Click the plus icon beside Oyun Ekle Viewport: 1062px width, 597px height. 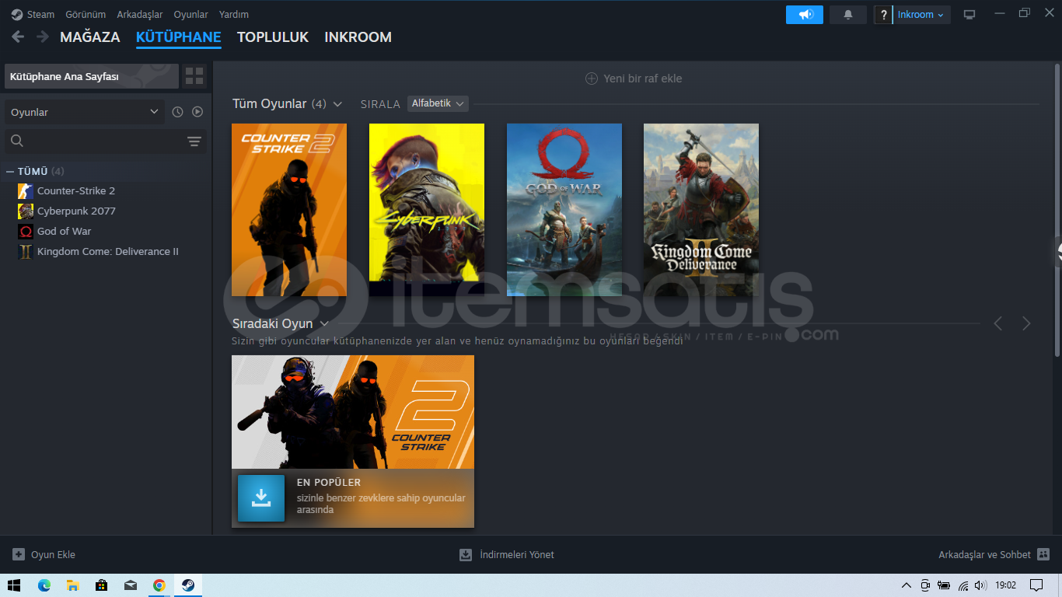click(x=19, y=554)
